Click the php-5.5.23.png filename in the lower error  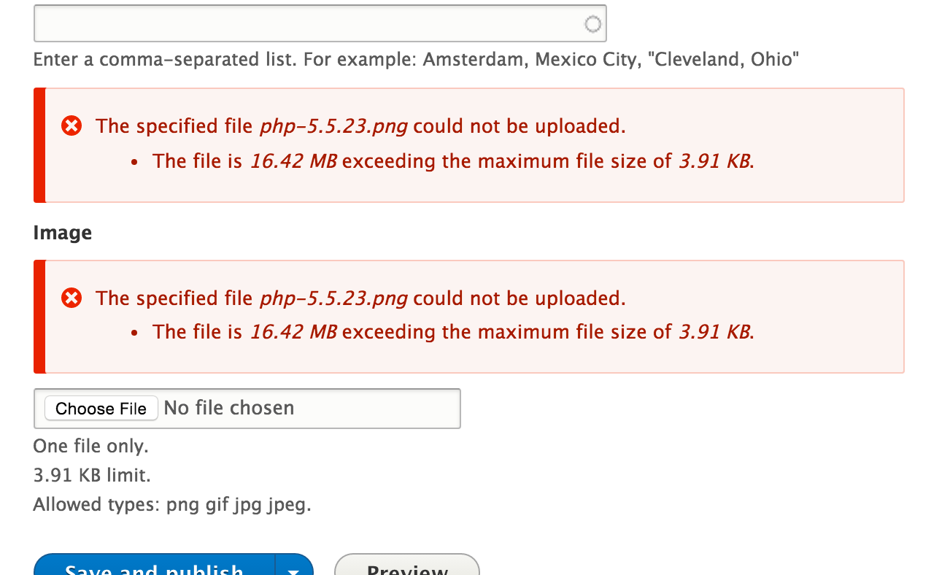(x=334, y=298)
